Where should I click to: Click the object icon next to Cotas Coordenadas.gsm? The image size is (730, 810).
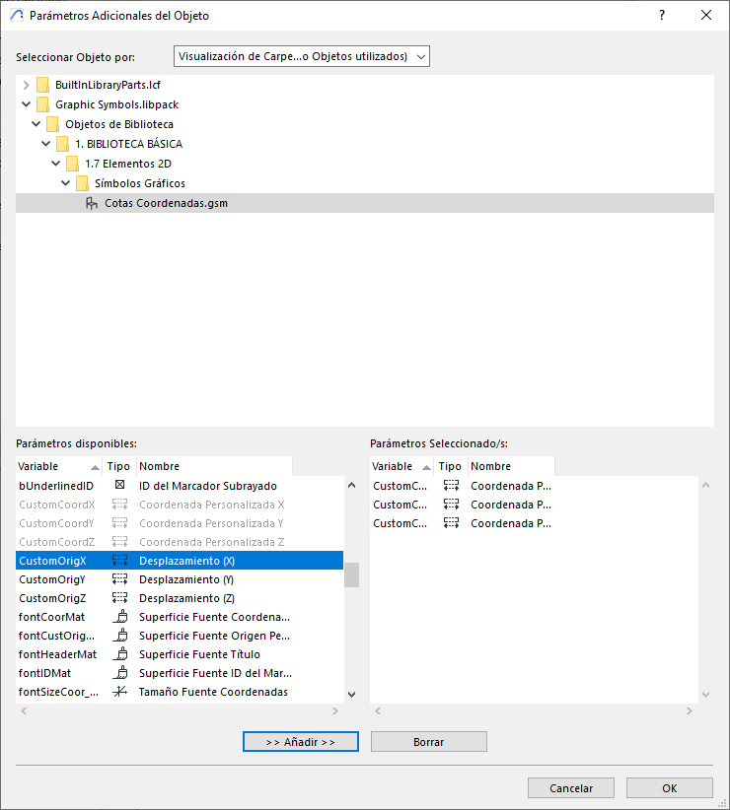[x=92, y=203]
